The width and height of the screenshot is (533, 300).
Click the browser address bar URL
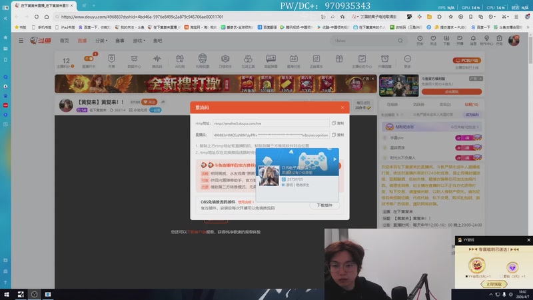143,16
